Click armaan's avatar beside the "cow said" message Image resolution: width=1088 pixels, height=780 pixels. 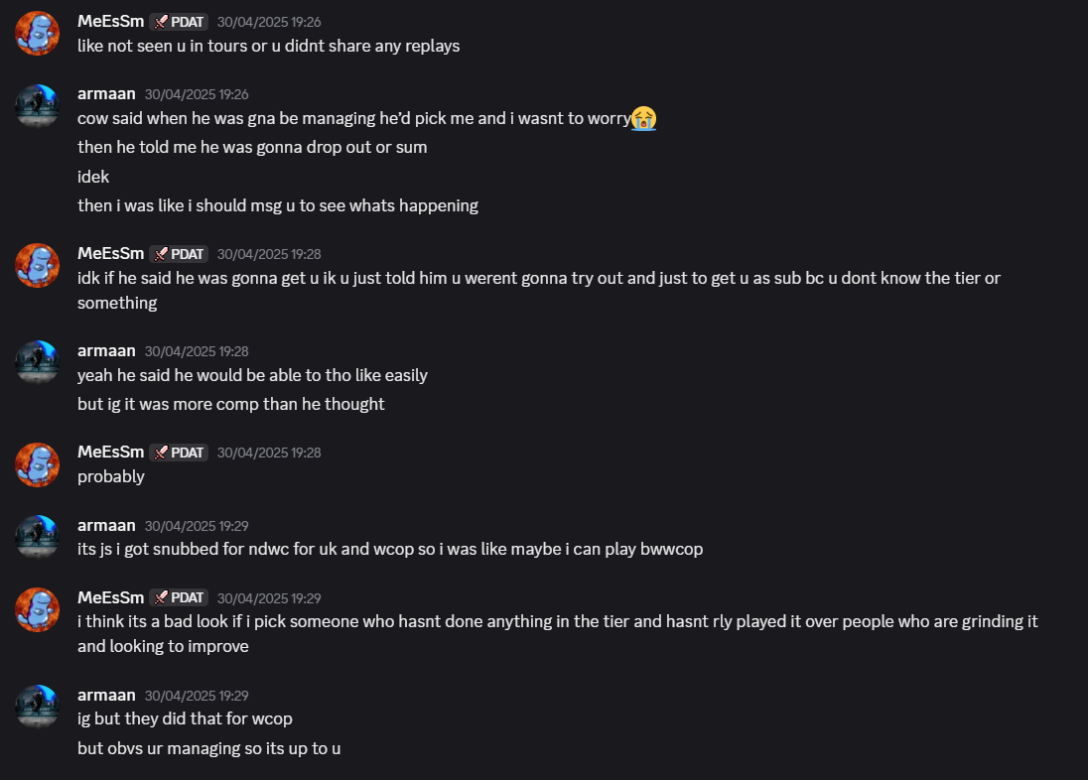pyautogui.click(x=38, y=106)
